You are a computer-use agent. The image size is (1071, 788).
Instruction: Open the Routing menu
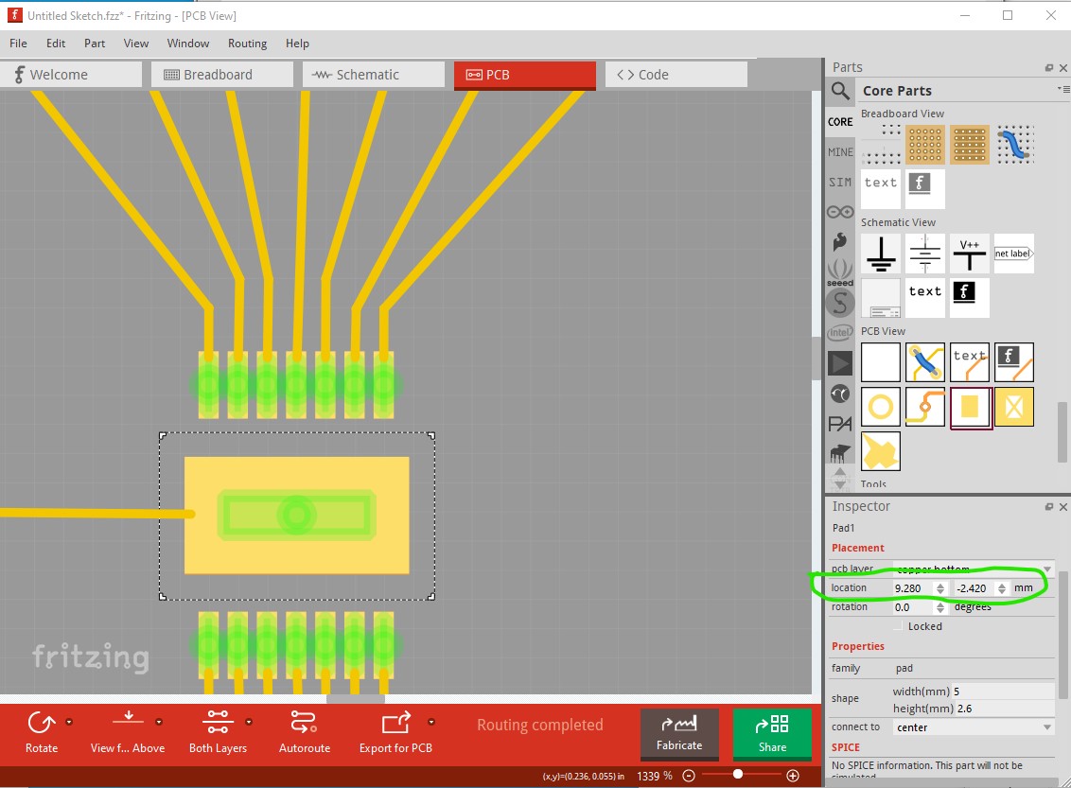(x=247, y=43)
